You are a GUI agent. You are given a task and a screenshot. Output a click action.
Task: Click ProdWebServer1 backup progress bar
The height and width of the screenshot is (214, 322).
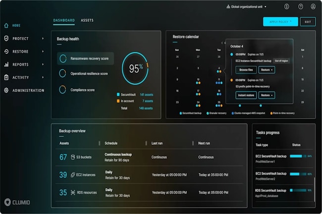pos(298,156)
